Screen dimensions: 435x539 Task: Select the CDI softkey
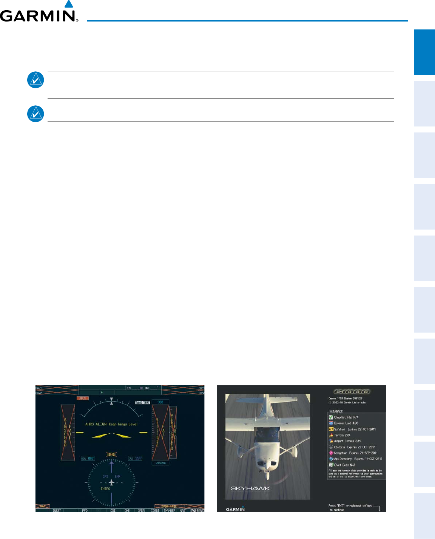point(113,511)
